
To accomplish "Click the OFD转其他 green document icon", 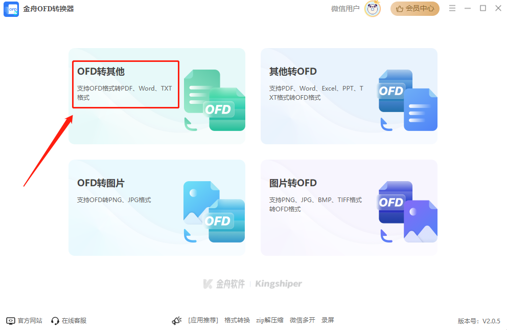I will coord(214,100).
